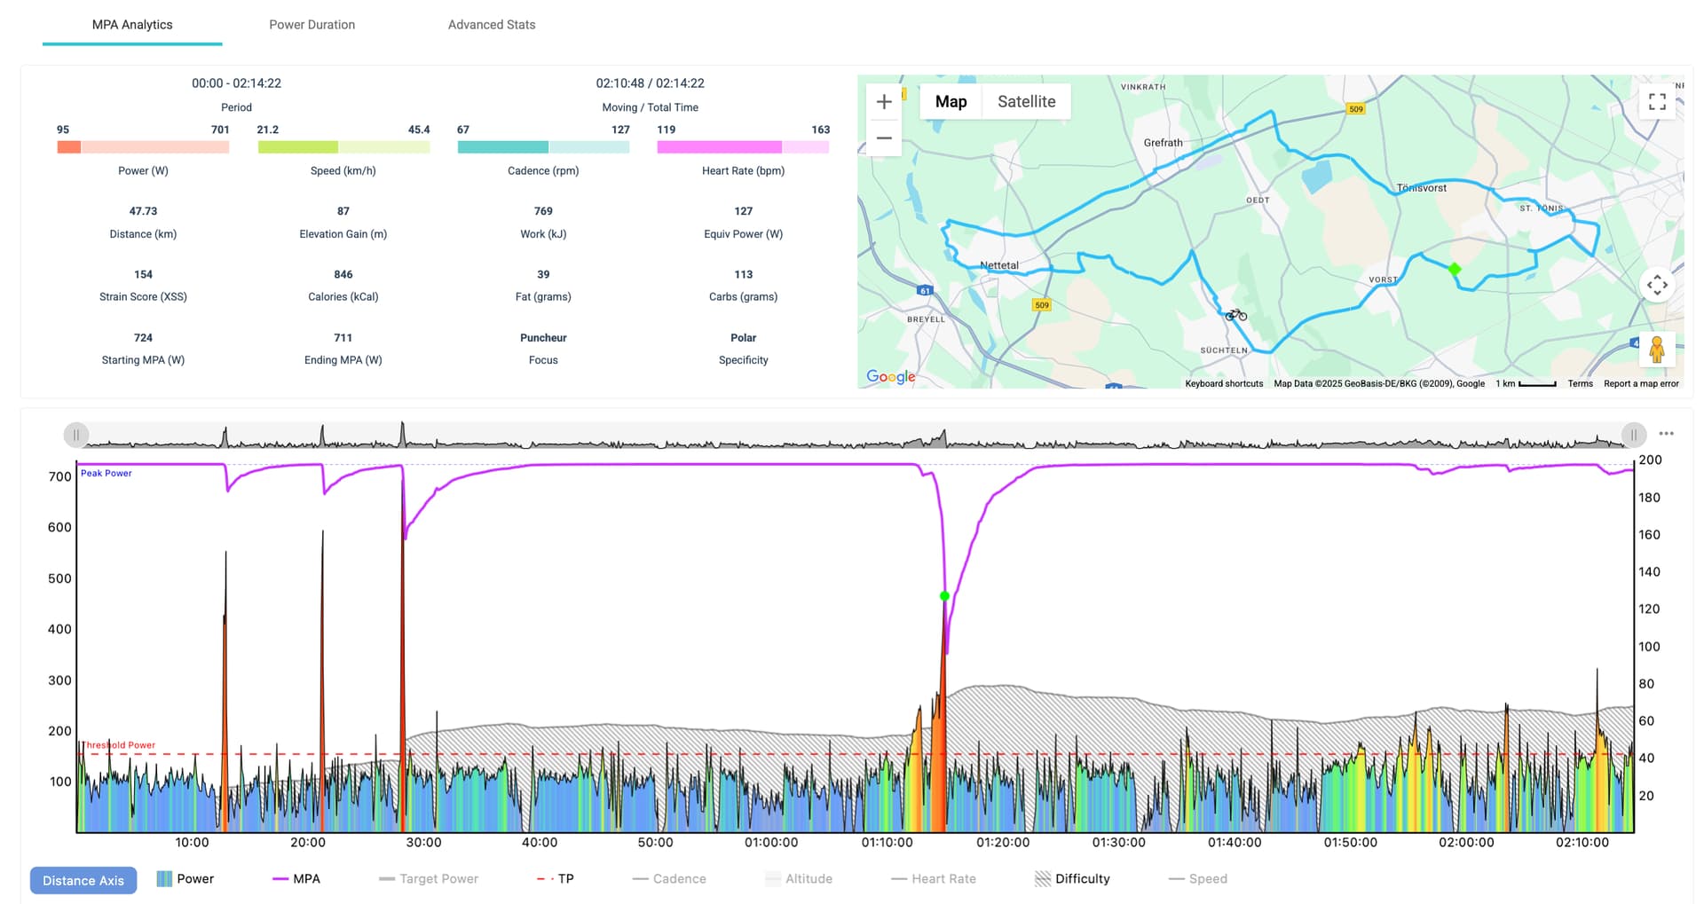Toggle fullscreen map view
The height and width of the screenshot is (904, 1704).
point(1656,102)
